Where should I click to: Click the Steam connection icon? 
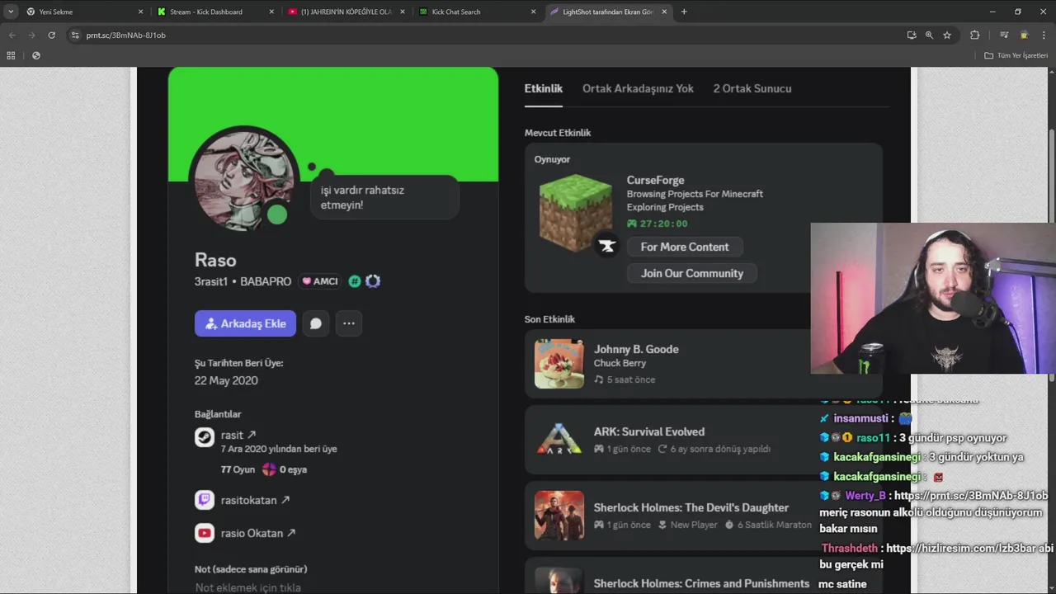(x=205, y=437)
